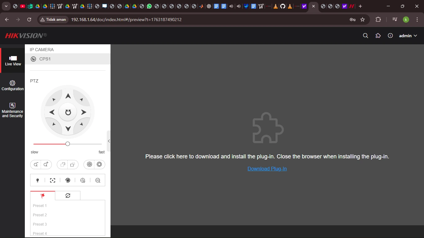This screenshot has width=424, height=238.
Task: Toggle the 3D positioning magnifier icon
Action: 98,180
